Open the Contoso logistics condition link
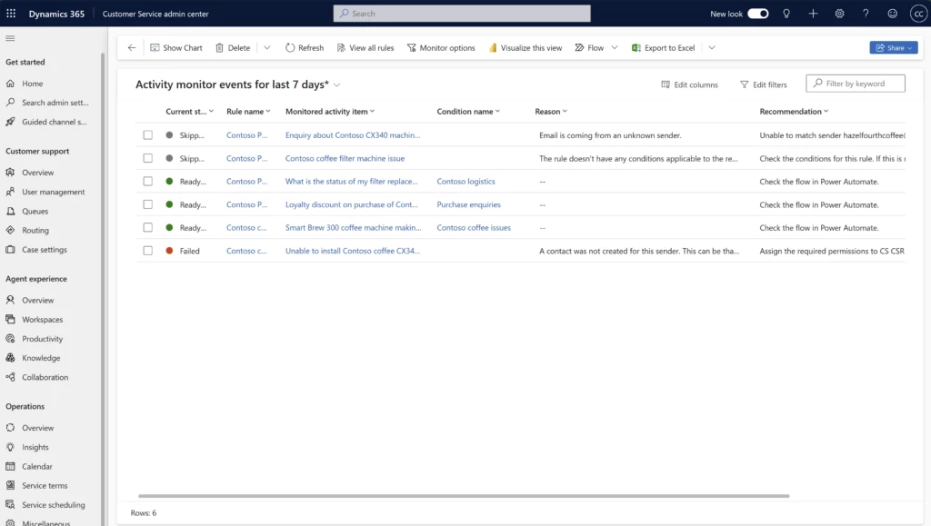Screen dimensions: 931x526 [x=467, y=181]
